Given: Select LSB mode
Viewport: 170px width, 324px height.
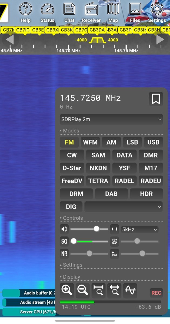Looking at the screenshot, I should tap(132, 142).
